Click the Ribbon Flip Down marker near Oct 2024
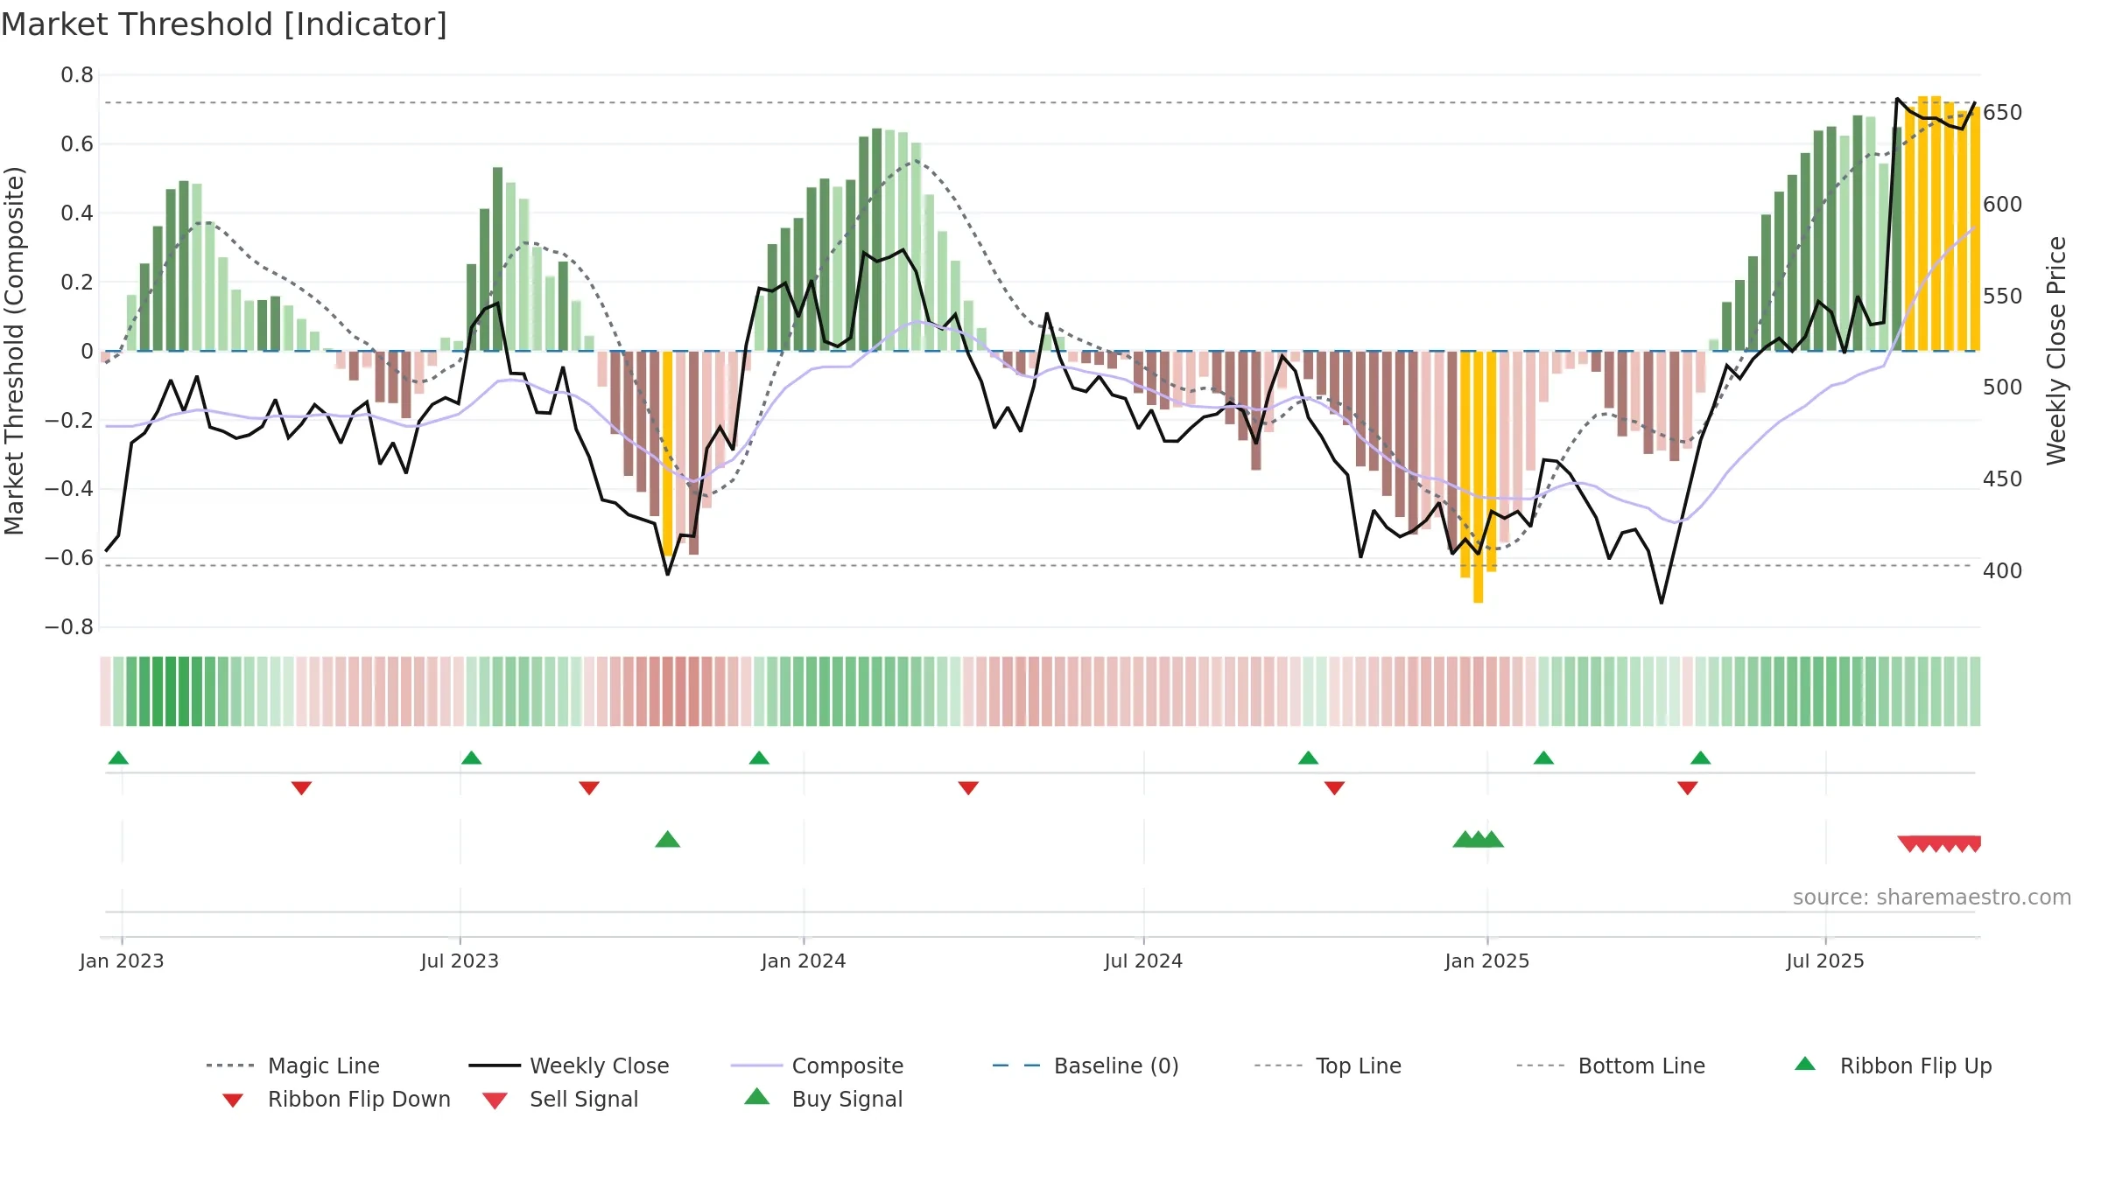2101x1181 pixels. (x=1334, y=788)
